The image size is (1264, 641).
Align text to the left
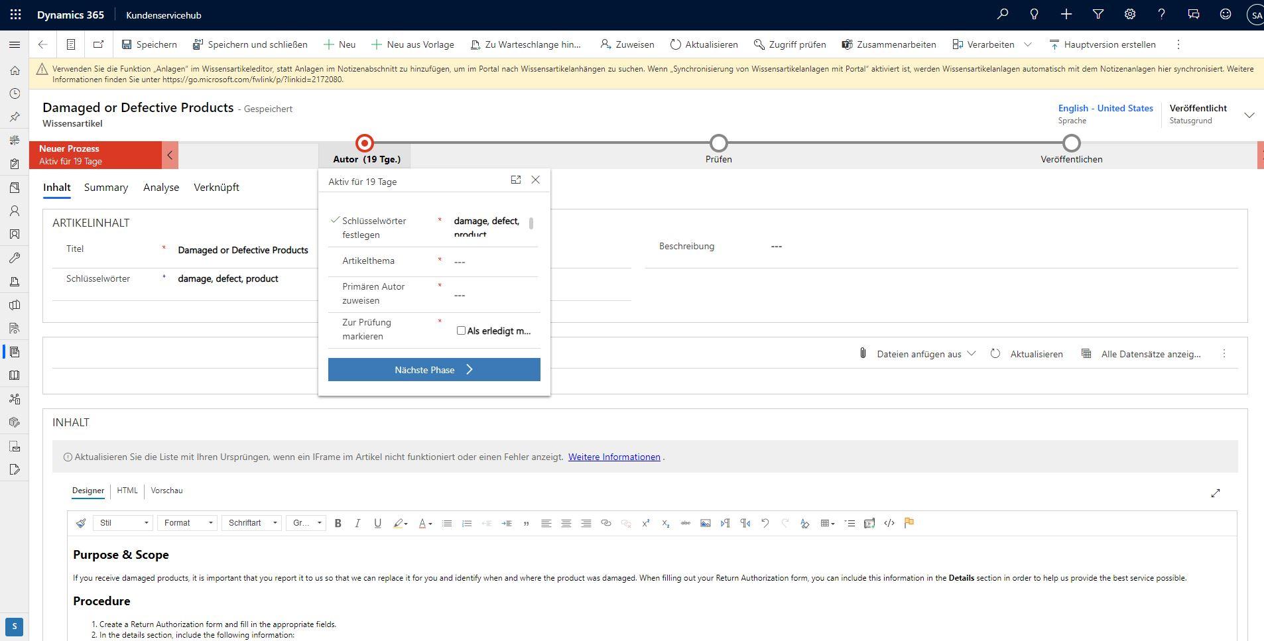click(546, 523)
